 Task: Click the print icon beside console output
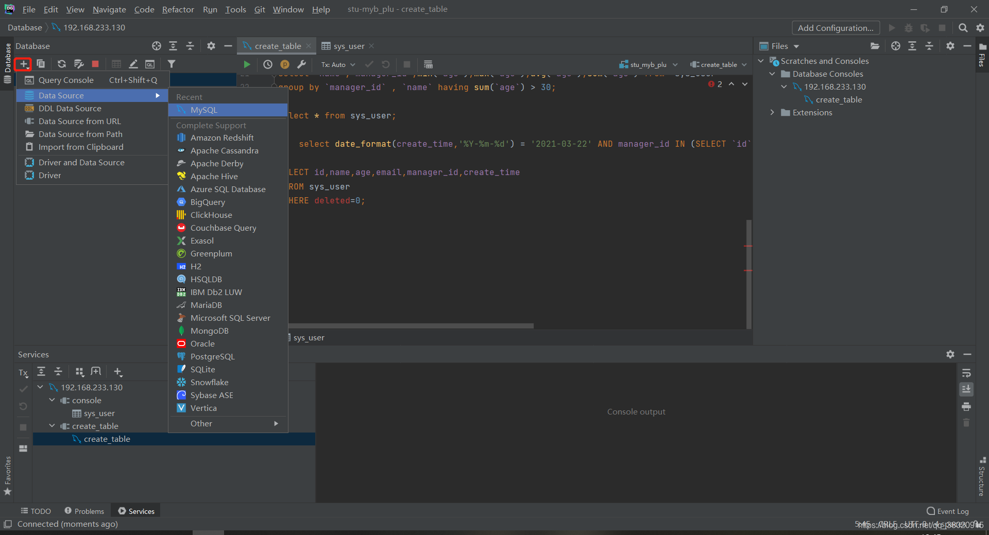[x=966, y=407]
